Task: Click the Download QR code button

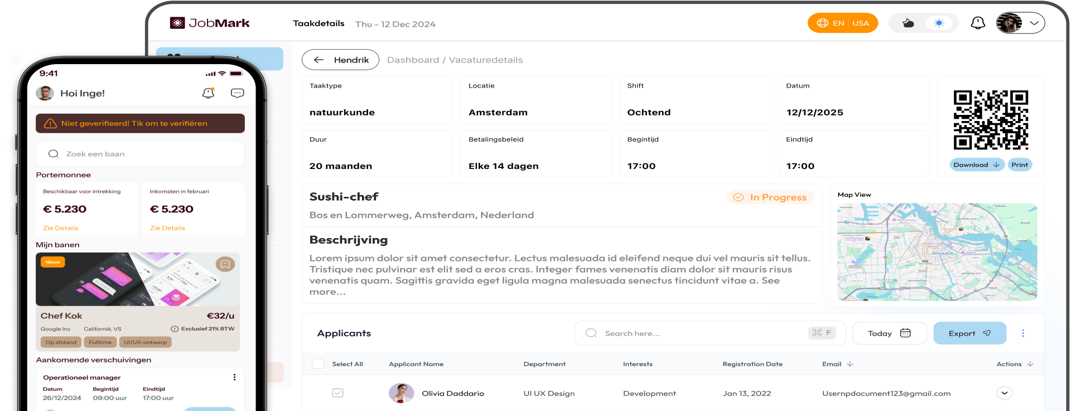Action: pos(976,165)
